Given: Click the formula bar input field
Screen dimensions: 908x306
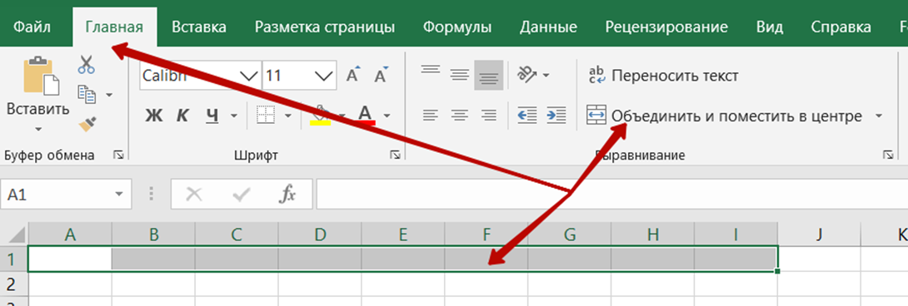Looking at the screenshot, I should click(x=612, y=195).
